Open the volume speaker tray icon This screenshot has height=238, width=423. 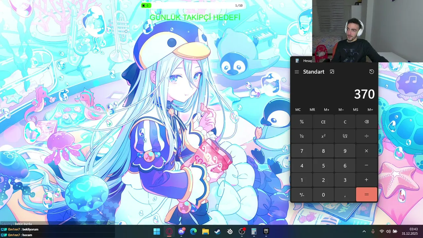coord(388,231)
